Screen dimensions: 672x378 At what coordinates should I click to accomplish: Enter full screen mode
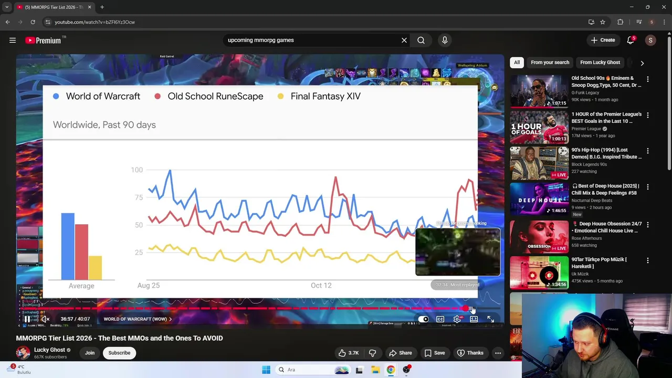490,319
